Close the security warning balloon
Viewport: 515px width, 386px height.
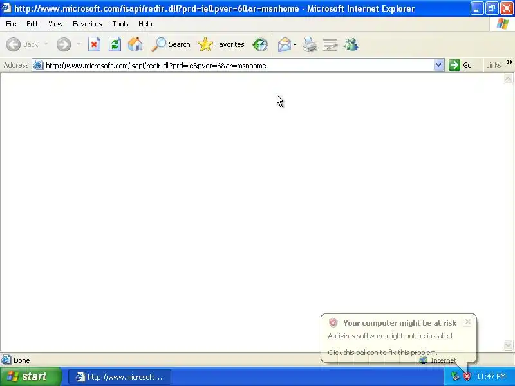pyautogui.click(x=468, y=322)
